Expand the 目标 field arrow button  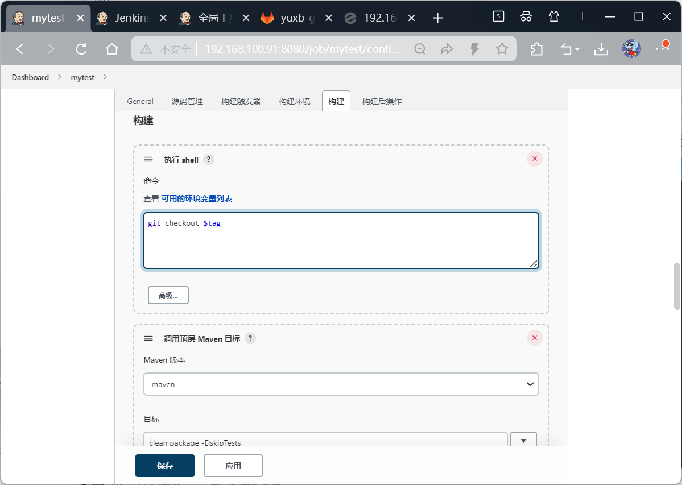523,440
